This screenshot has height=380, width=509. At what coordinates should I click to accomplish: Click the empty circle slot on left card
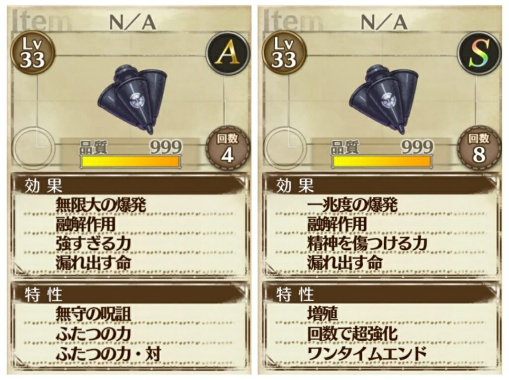(33, 148)
